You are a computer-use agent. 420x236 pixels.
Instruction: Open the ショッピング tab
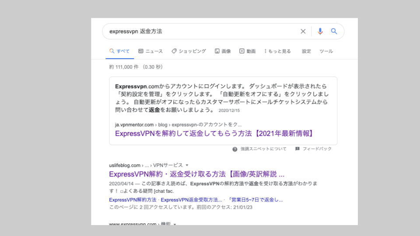click(189, 51)
